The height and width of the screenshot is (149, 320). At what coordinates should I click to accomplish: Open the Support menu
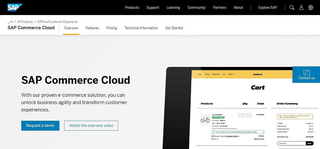[x=153, y=7]
